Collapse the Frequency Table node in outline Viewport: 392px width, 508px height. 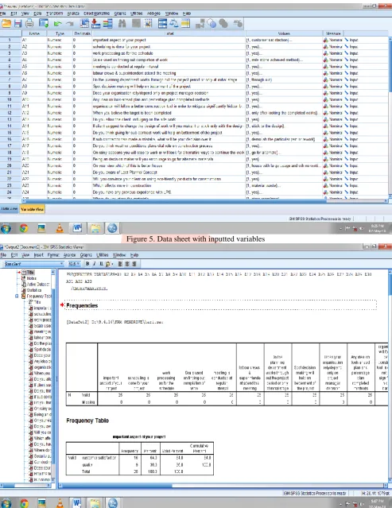pos(17,296)
